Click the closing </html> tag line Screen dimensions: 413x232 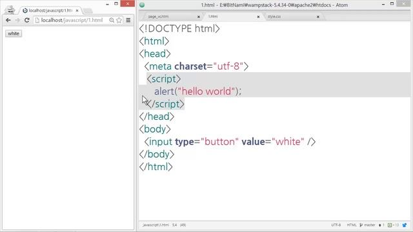coord(156,167)
